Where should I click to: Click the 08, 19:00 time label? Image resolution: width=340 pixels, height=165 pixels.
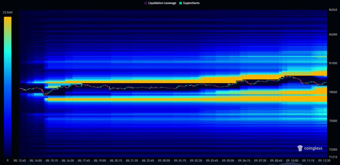click(100, 161)
